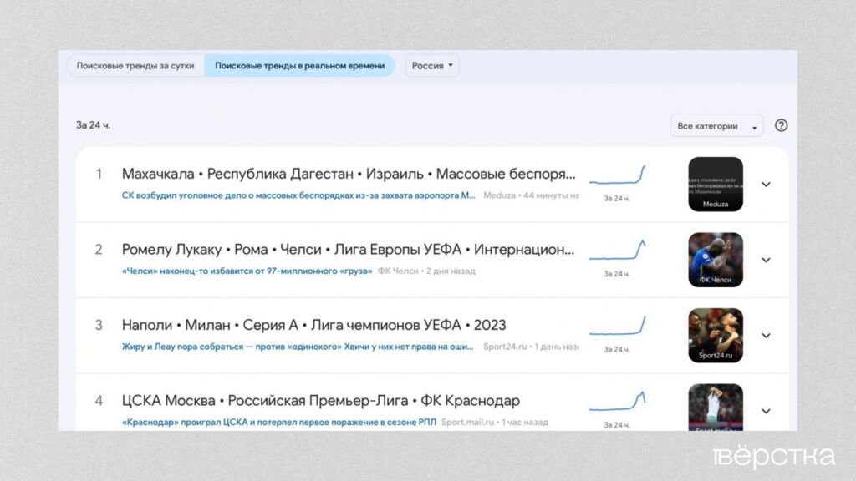The height and width of the screenshot is (481, 856).
Task: Open the Sport24.ru article thumbnail
Action: [x=715, y=335]
